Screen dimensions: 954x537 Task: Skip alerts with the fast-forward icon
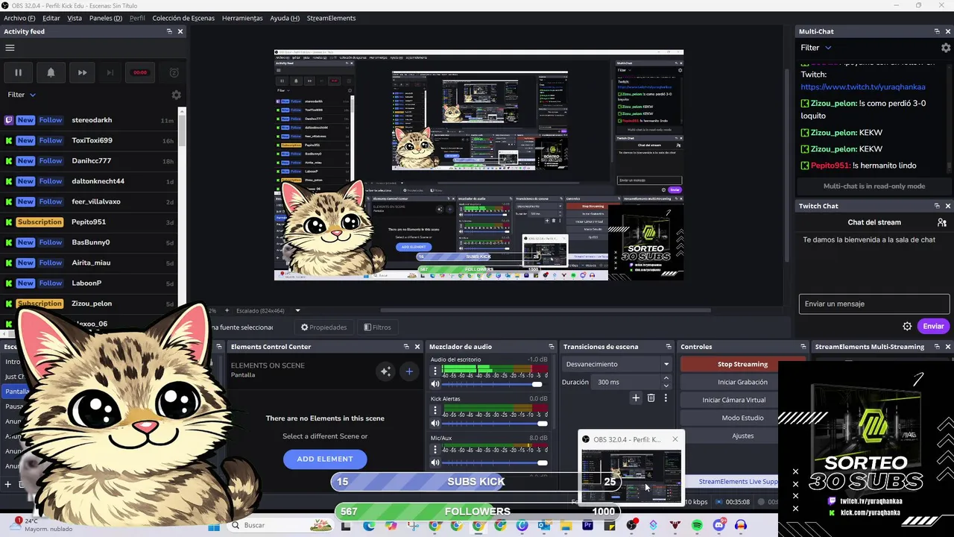[82, 72]
